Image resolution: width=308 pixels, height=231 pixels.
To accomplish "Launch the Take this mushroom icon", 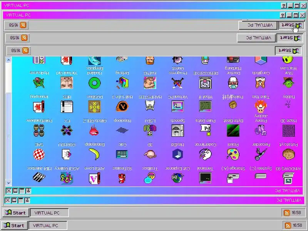I will click(x=261, y=107).
